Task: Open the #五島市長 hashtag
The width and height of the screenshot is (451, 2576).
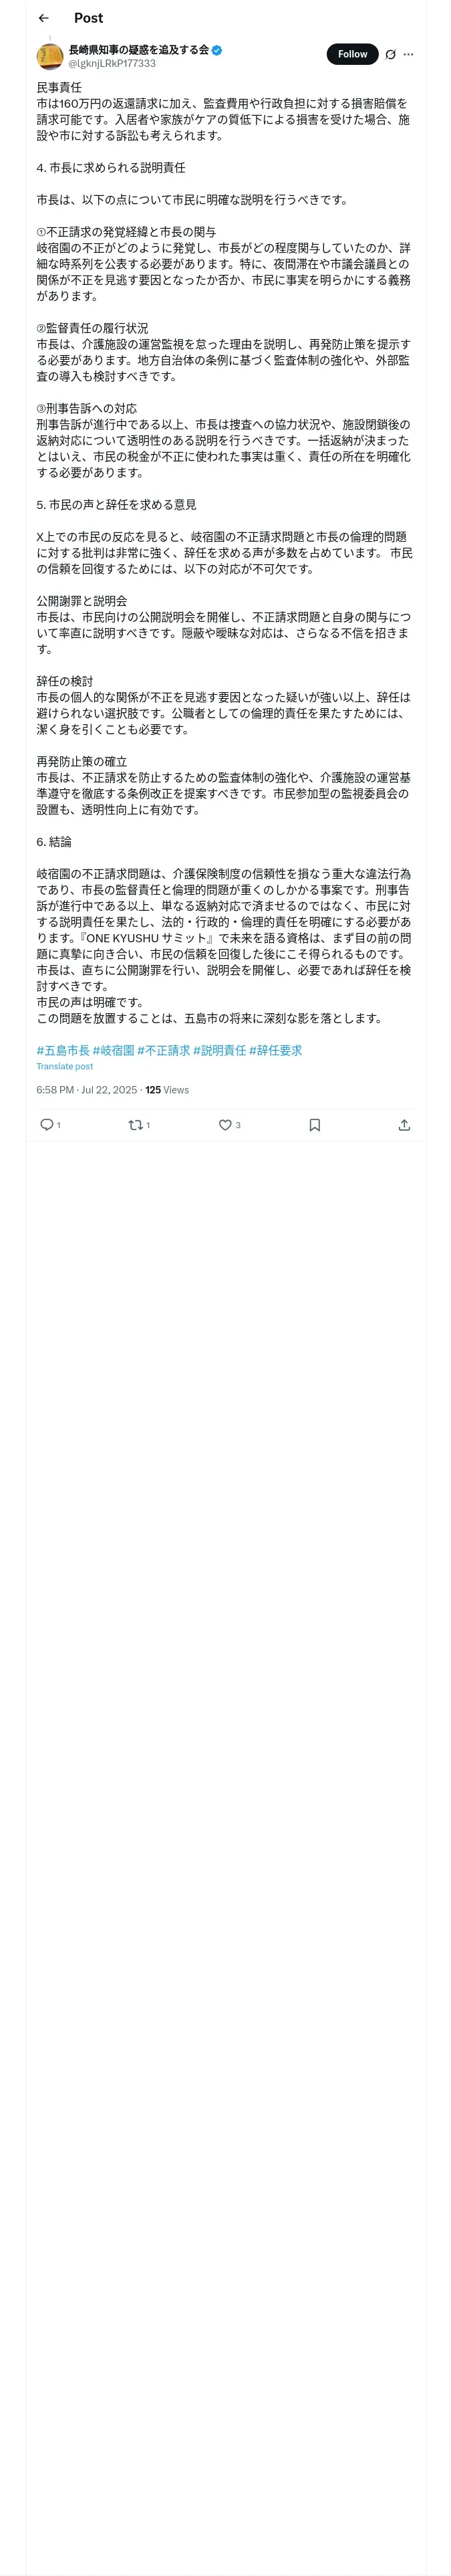Action: pyautogui.click(x=63, y=1050)
